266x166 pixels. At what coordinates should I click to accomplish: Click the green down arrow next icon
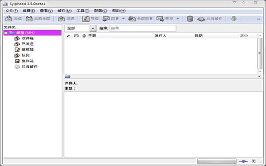pyautogui.click(x=234, y=19)
